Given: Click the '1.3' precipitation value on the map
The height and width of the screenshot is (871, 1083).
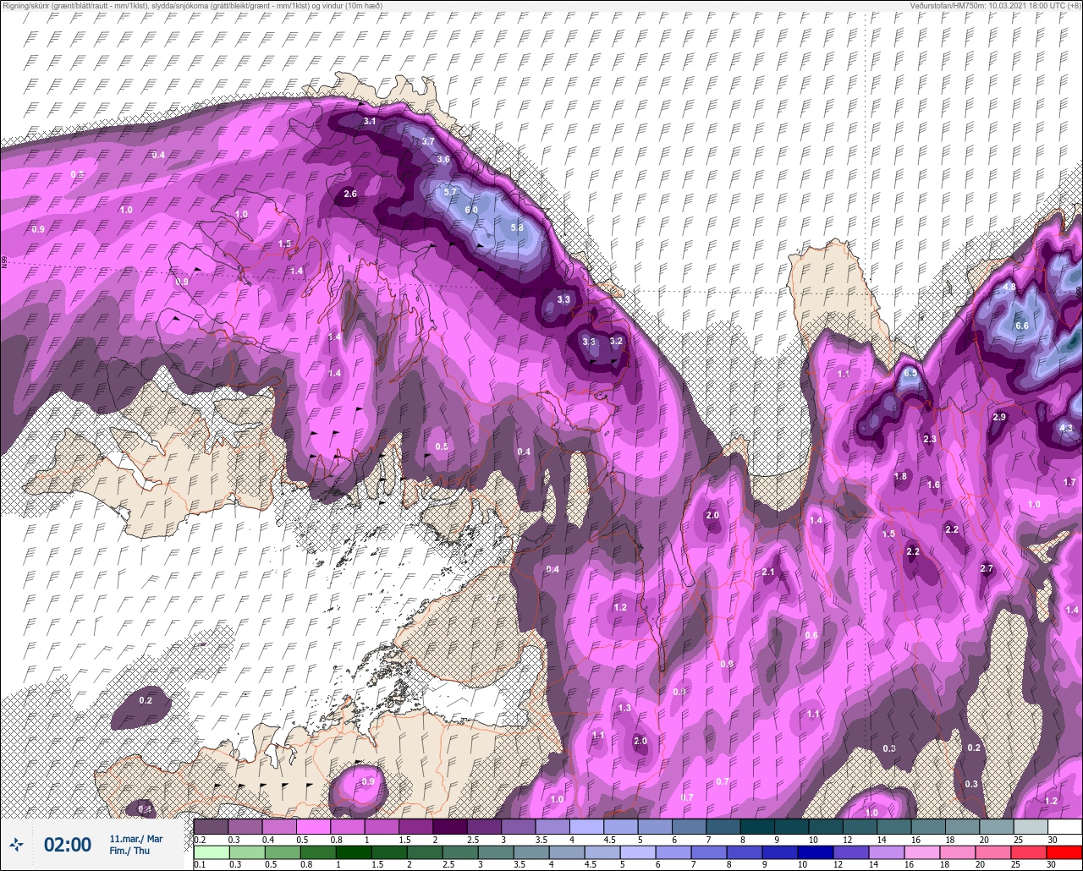Looking at the screenshot, I should point(625,708).
